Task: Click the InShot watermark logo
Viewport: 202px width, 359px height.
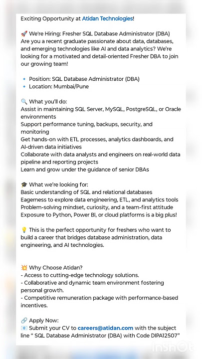Action: pos(173,347)
